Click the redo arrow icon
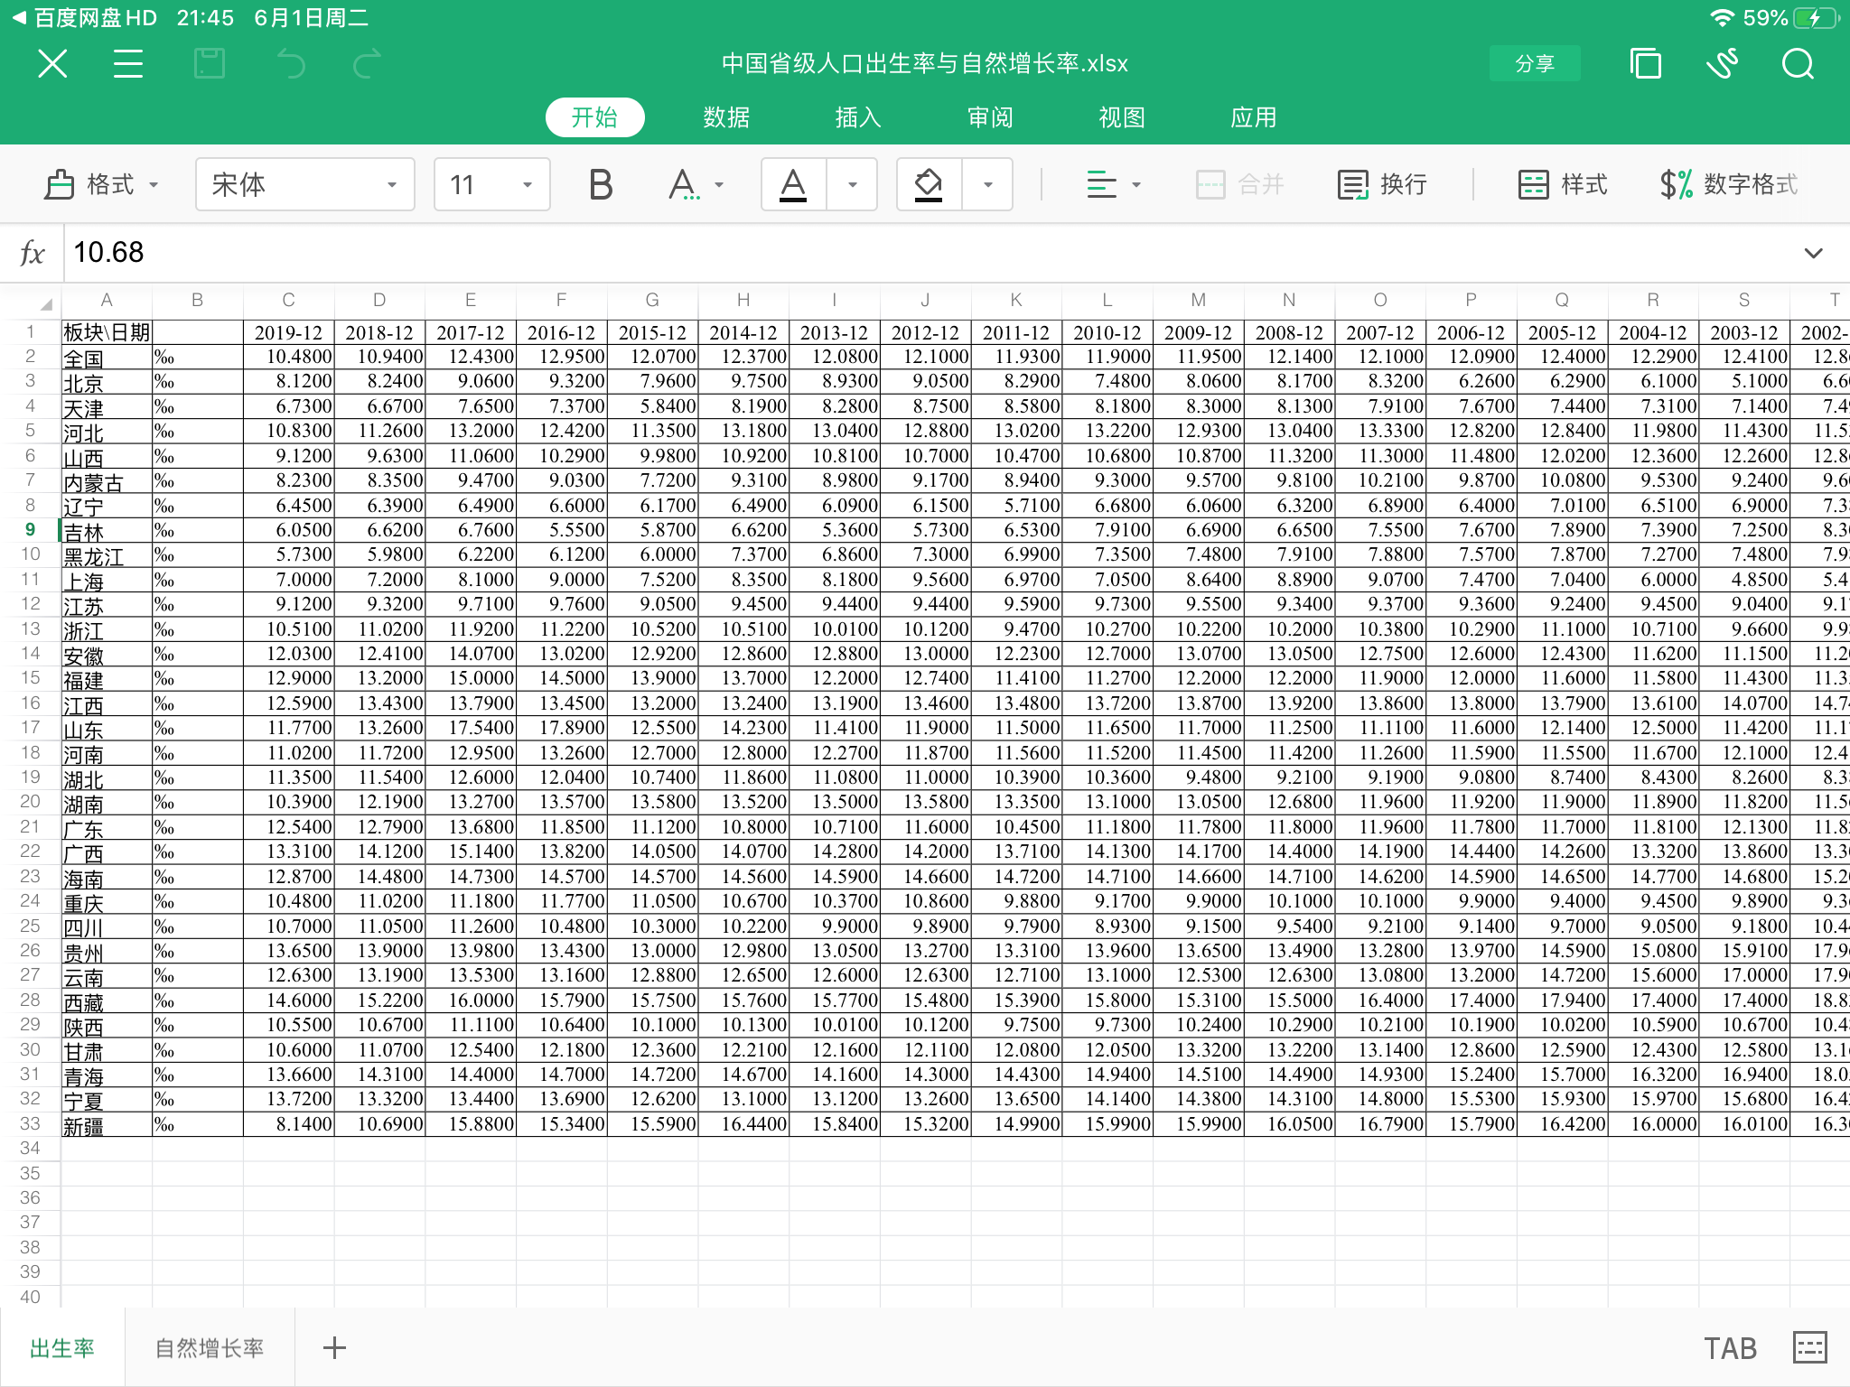 (367, 64)
